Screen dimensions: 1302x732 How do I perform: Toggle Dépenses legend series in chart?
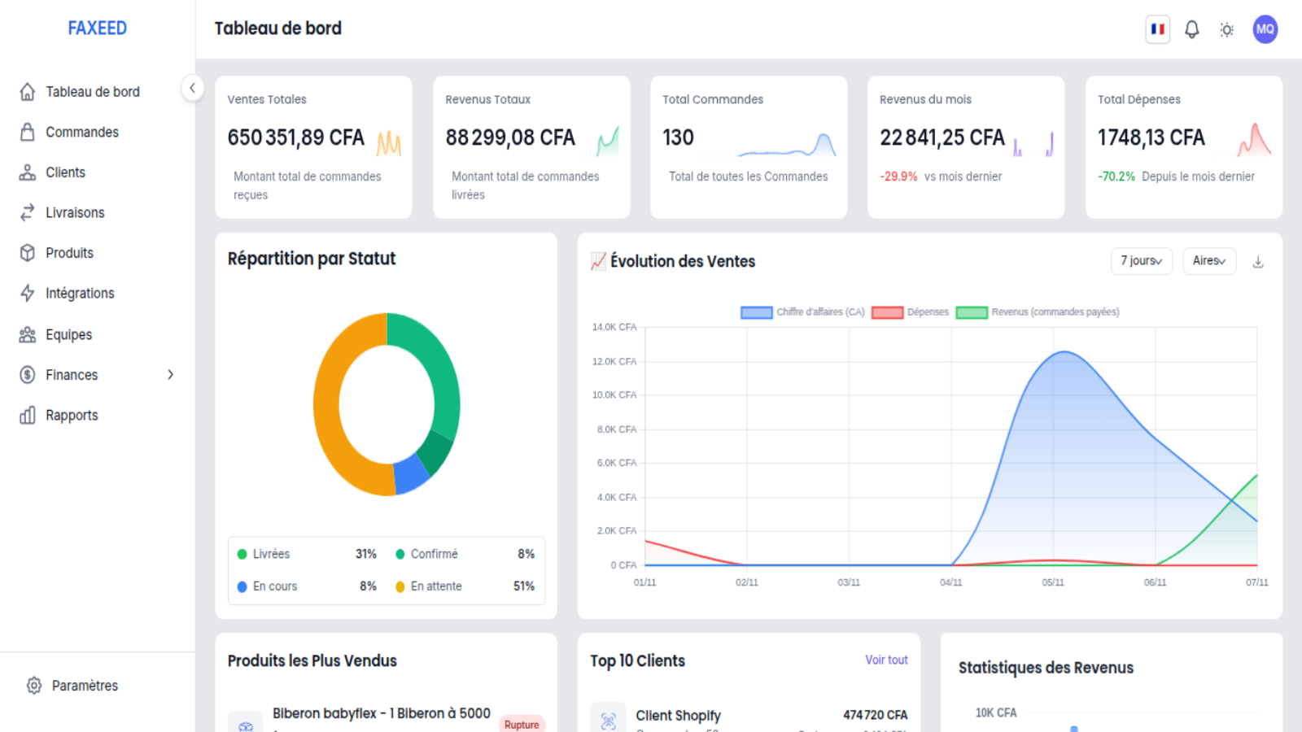tap(910, 312)
